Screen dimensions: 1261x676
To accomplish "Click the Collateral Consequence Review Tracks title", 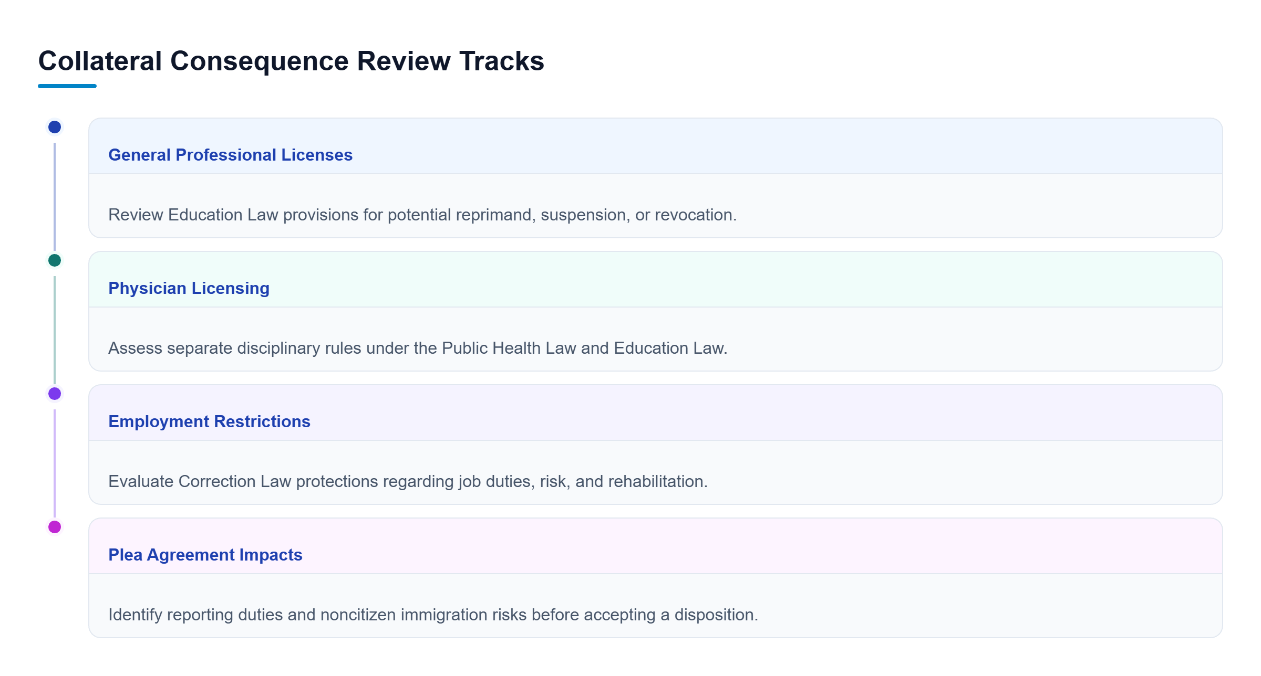I will pyautogui.click(x=291, y=61).
